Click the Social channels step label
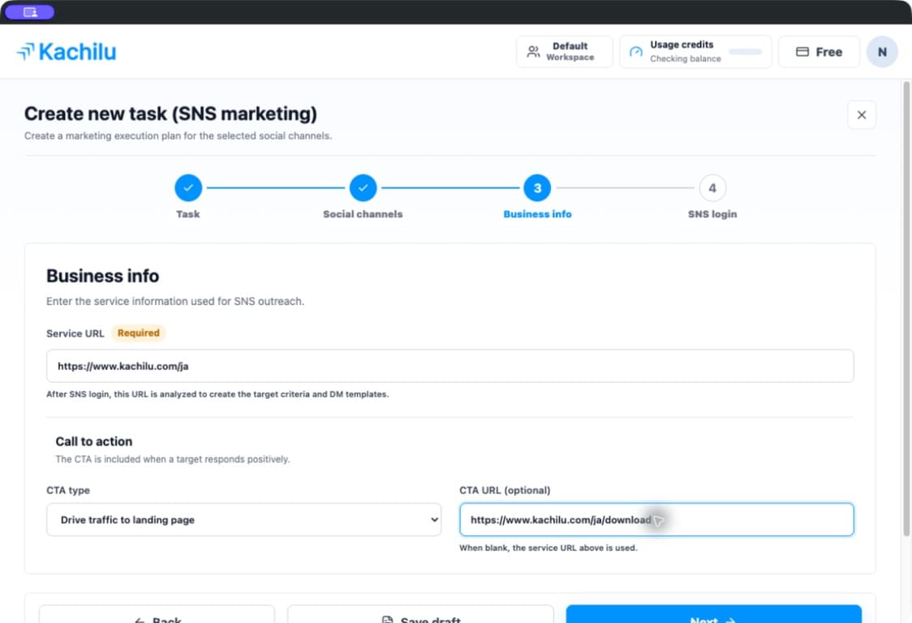The width and height of the screenshot is (912, 623). pyautogui.click(x=363, y=214)
